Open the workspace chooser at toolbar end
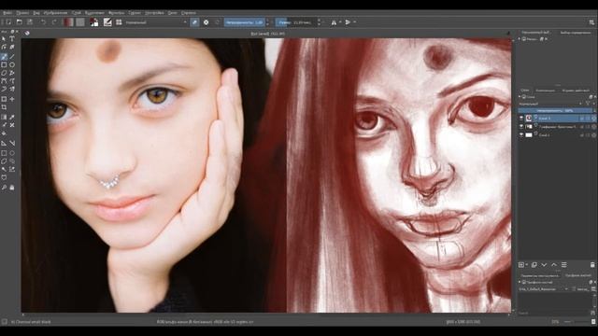This screenshot has height=336, width=598. point(591,22)
